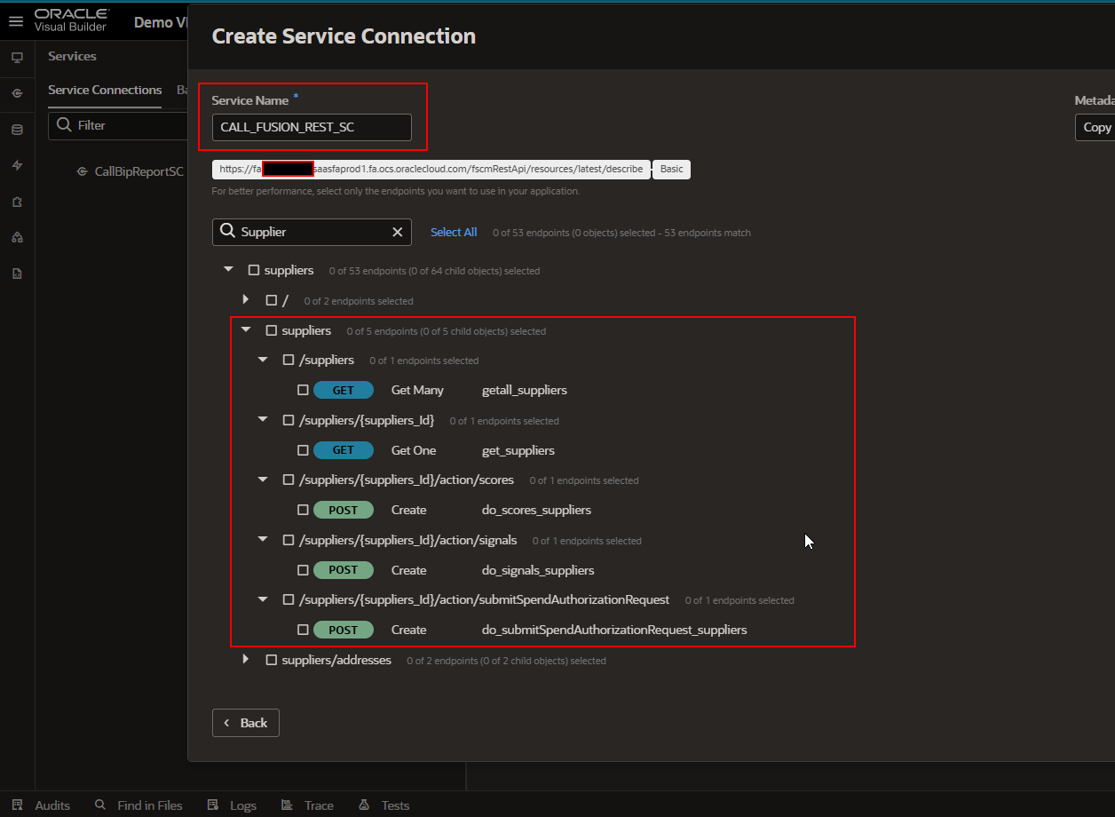Screen dimensions: 1115x817
Task: Click the POST badge for do_signals_suppliers
Action: [x=344, y=570]
